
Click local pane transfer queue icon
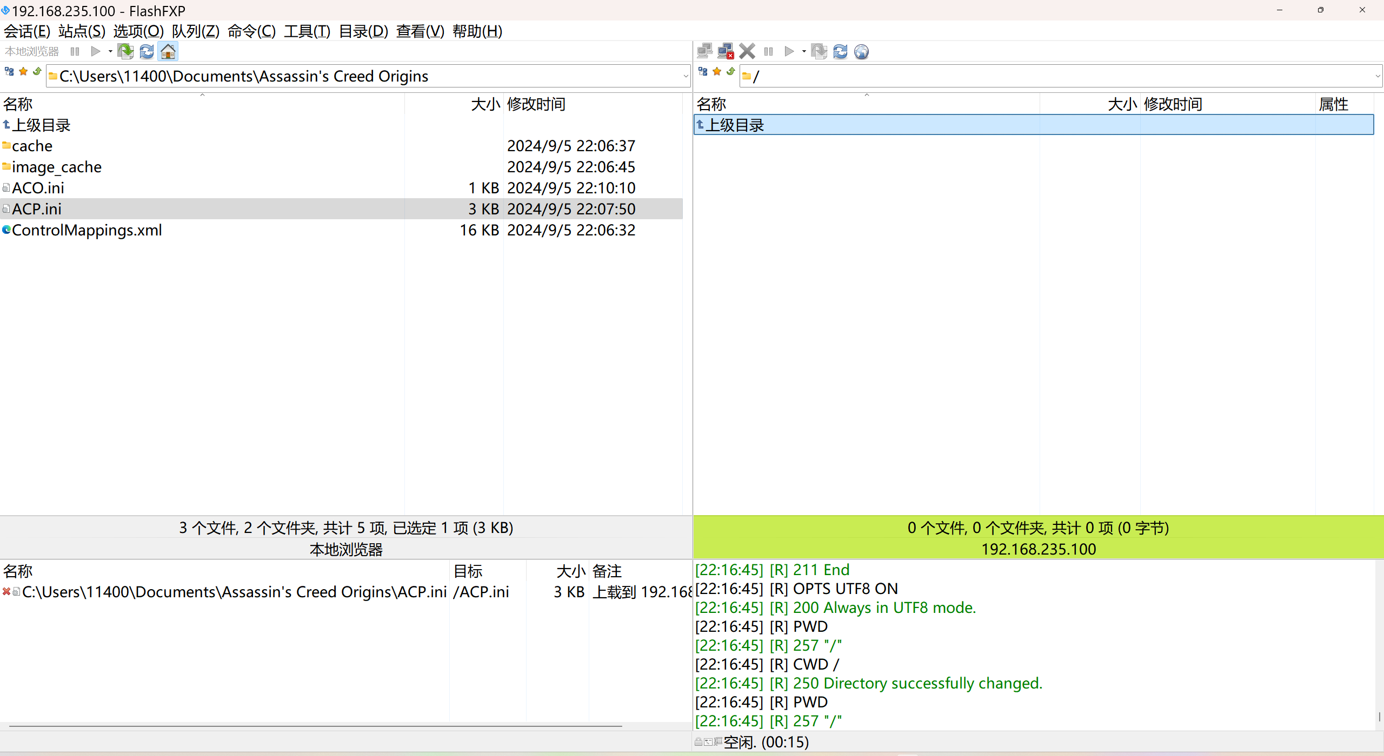[x=125, y=51]
